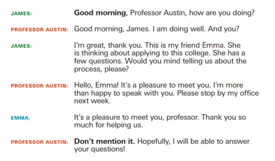
Task: Click the second green JAMES label
Action: pyautogui.click(x=21, y=46)
